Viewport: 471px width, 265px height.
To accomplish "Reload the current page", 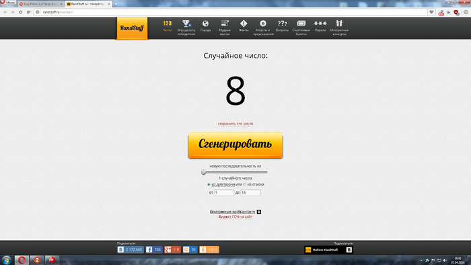I will (x=20, y=12).
